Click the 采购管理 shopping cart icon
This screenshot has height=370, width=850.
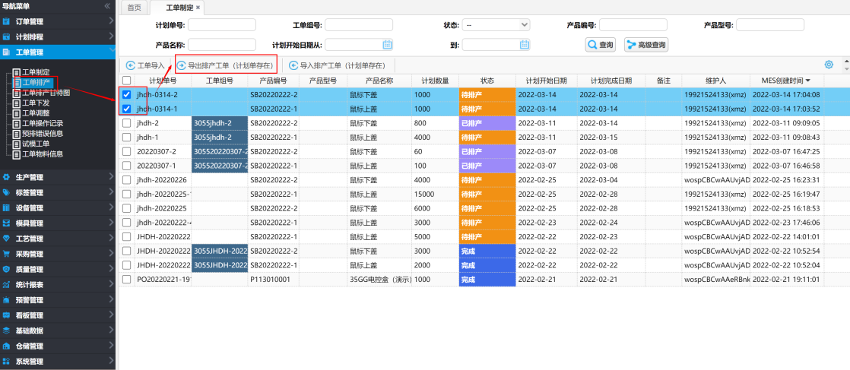pos(7,254)
